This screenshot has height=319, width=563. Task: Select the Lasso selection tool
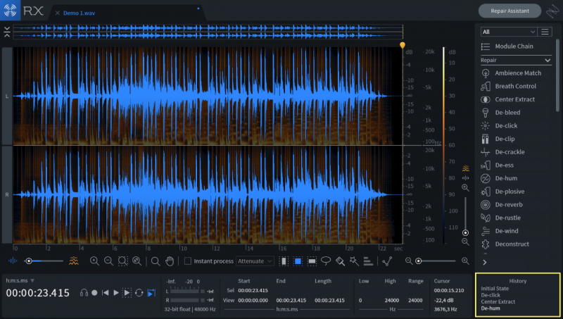[x=326, y=261]
